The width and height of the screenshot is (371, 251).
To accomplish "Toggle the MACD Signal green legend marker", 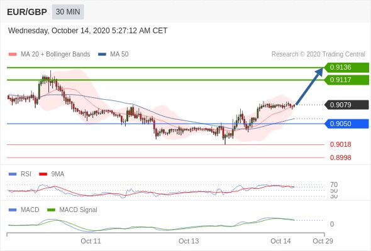I will click(51, 210).
